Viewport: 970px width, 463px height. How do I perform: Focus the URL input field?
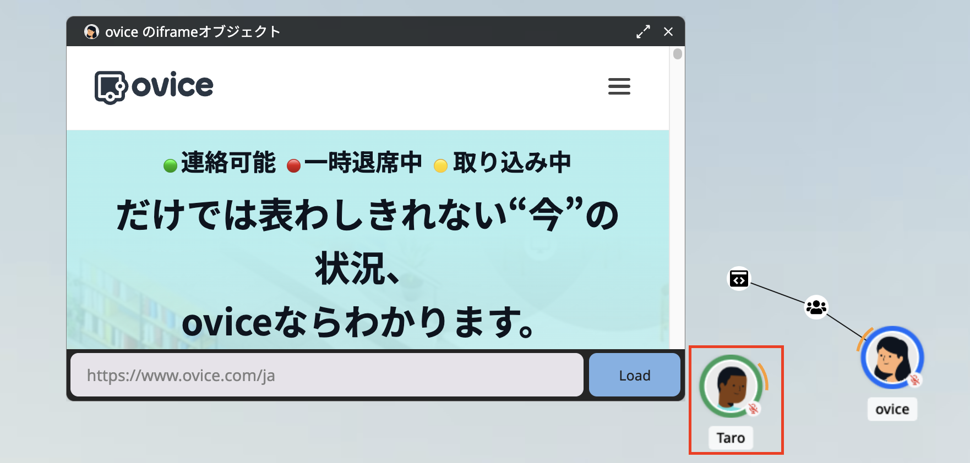coord(327,375)
